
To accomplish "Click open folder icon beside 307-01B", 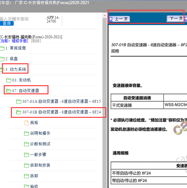I will (x=19, y=112).
